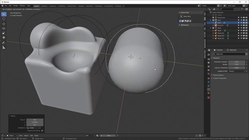Click the Select Box icon in Active Tool panel
249x140 pixels.
coord(181,16)
